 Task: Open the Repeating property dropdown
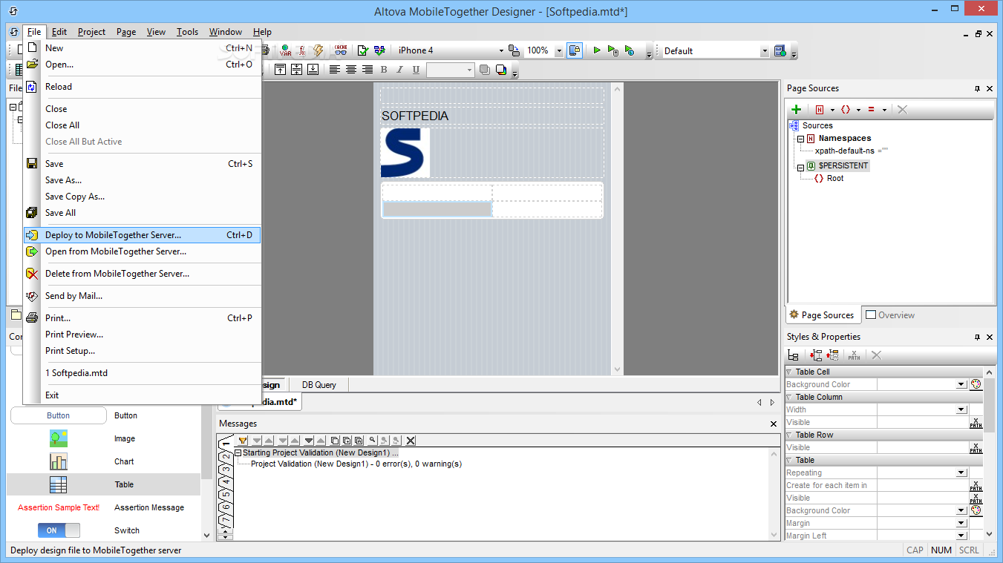(x=961, y=473)
